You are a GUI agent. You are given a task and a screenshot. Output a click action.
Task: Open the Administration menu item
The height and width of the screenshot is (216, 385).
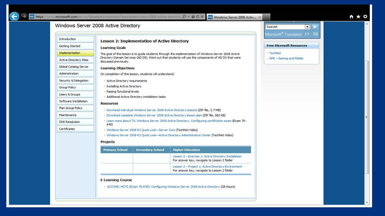(x=75, y=73)
